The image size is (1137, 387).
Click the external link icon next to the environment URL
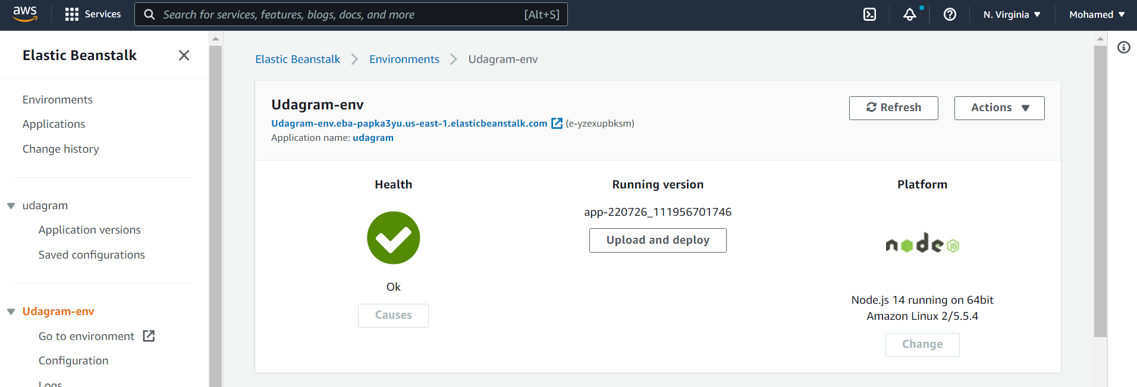pos(557,123)
